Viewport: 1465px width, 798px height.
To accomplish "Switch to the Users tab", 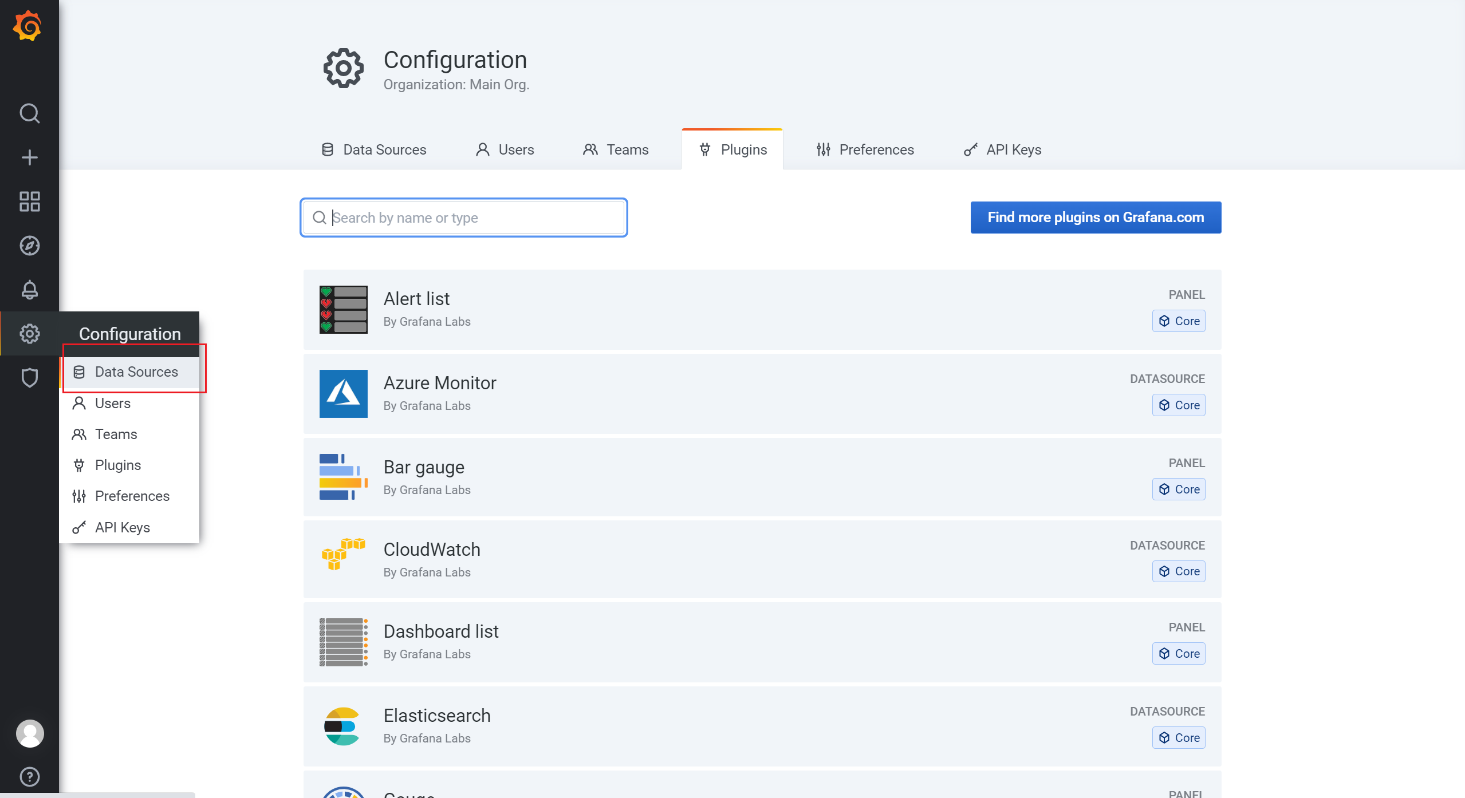I will (505, 149).
